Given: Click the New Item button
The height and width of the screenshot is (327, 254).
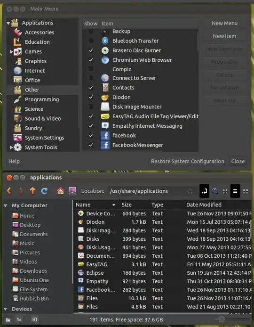Looking at the screenshot, I should (x=224, y=36).
